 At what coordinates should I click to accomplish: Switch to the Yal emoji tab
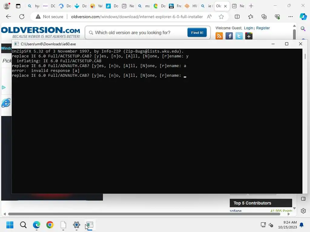tap(96, 6)
